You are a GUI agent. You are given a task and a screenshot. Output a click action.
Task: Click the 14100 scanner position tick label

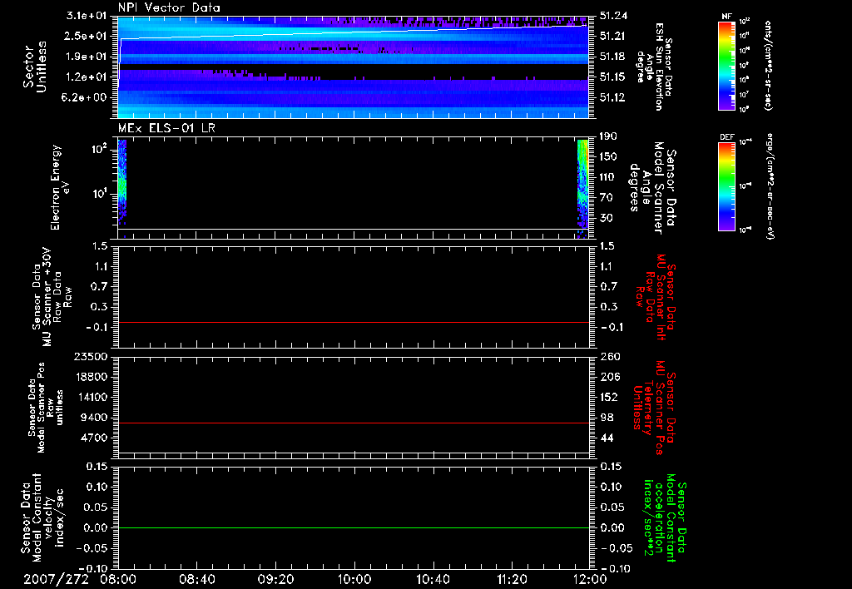pos(90,397)
